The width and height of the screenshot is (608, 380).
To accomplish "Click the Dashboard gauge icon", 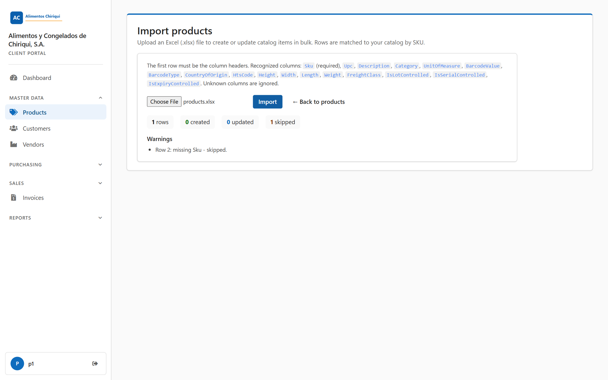I will click(14, 78).
